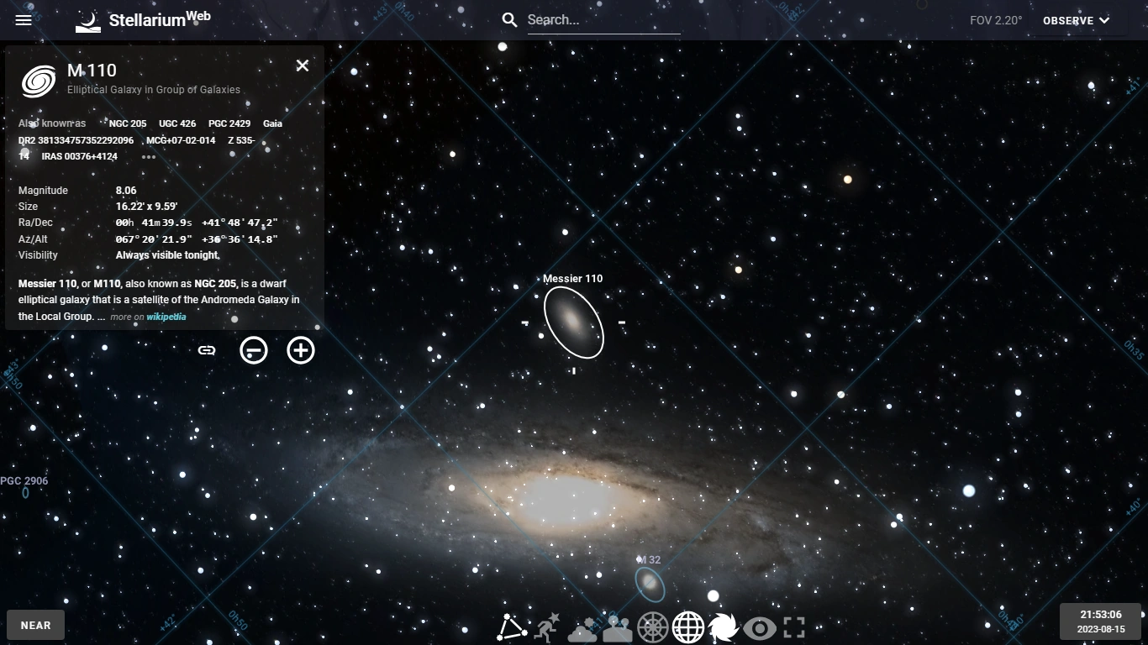This screenshot has height=645, width=1148.
Task: Click the UGC 426 alternate name
Action: click(177, 123)
